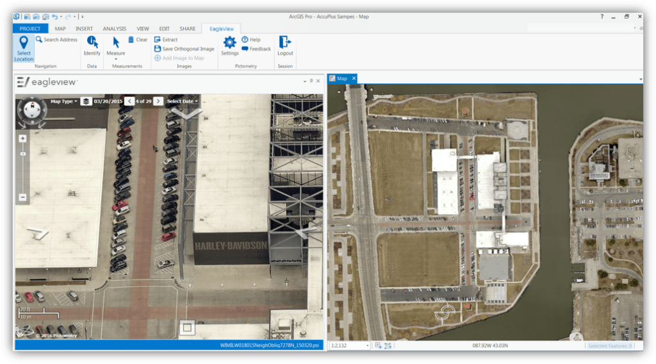Click the zoom slider track in viewer
This screenshot has height=364, width=656.
[x=22, y=167]
